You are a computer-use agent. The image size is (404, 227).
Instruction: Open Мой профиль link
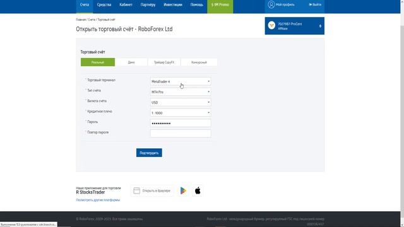[x=285, y=4]
